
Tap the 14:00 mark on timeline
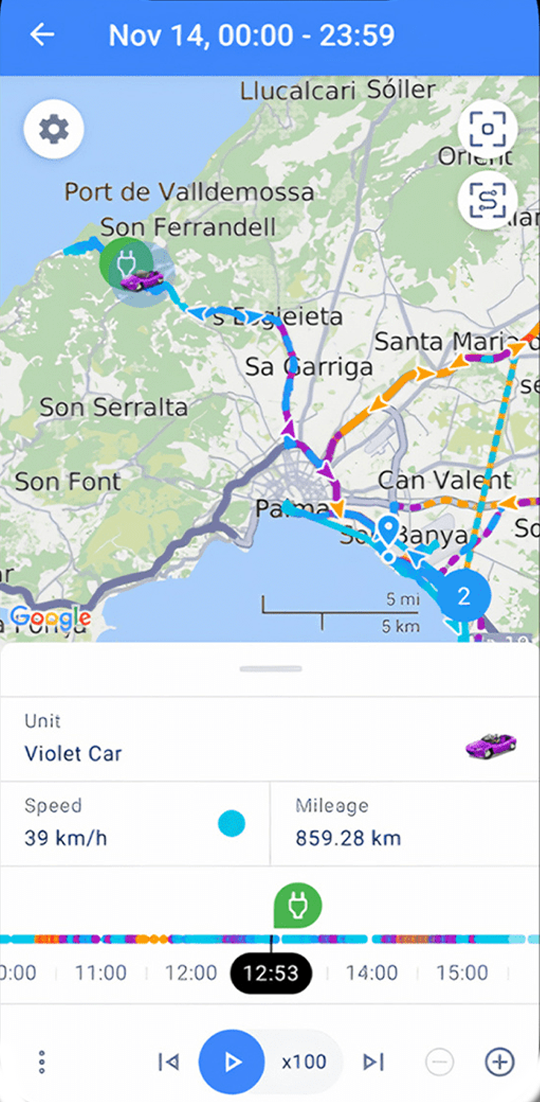371,973
